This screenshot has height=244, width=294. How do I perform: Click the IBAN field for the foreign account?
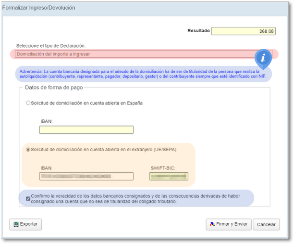(86, 176)
